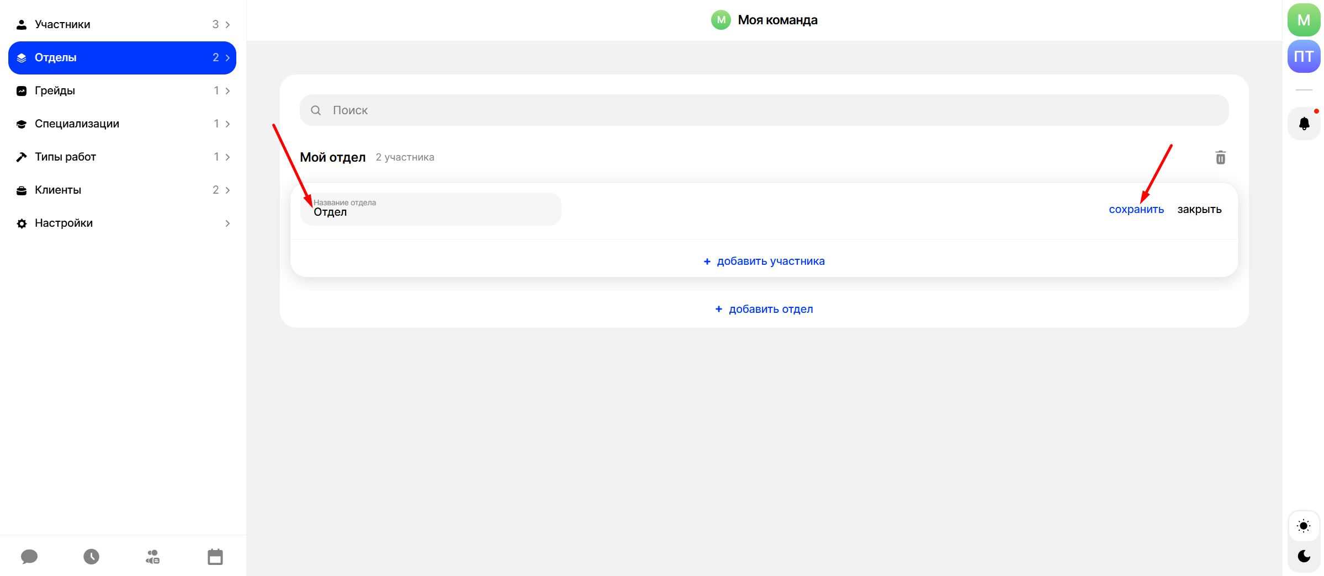Open calendar icon in bottom bar
The width and height of the screenshot is (1324, 576).
[x=215, y=557]
